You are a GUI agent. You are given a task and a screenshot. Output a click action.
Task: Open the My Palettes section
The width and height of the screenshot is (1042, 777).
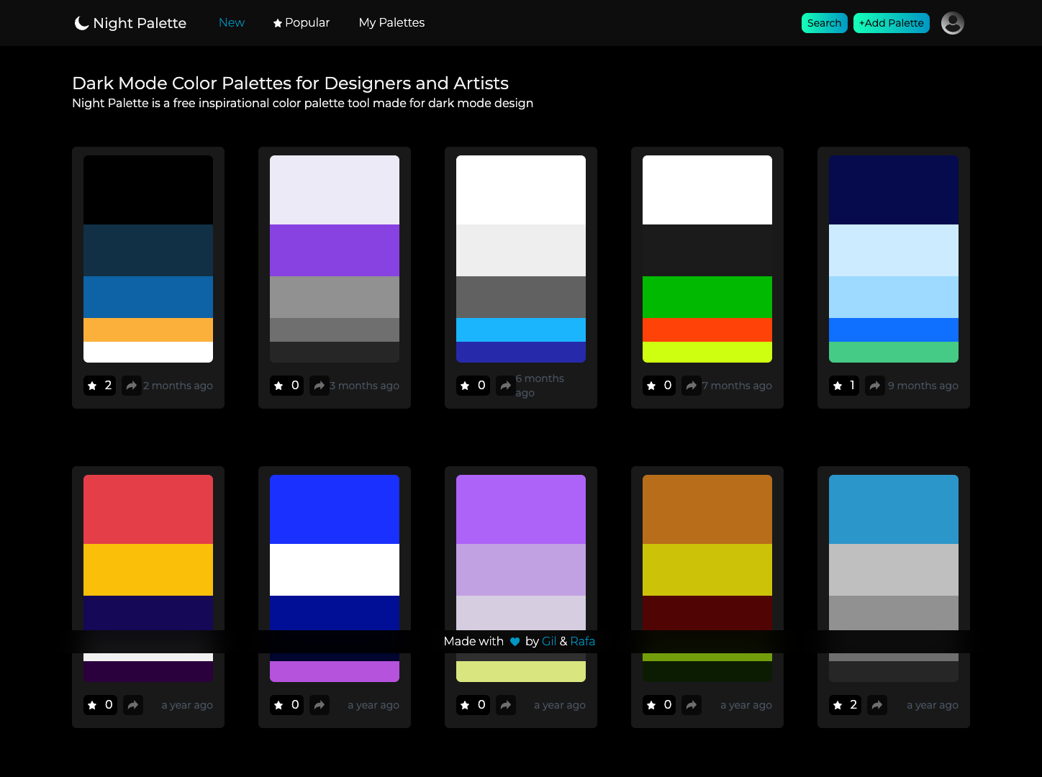(x=391, y=22)
